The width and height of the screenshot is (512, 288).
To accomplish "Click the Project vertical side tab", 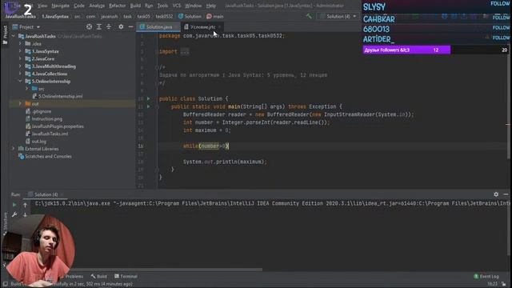I will [x=5, y=35].
